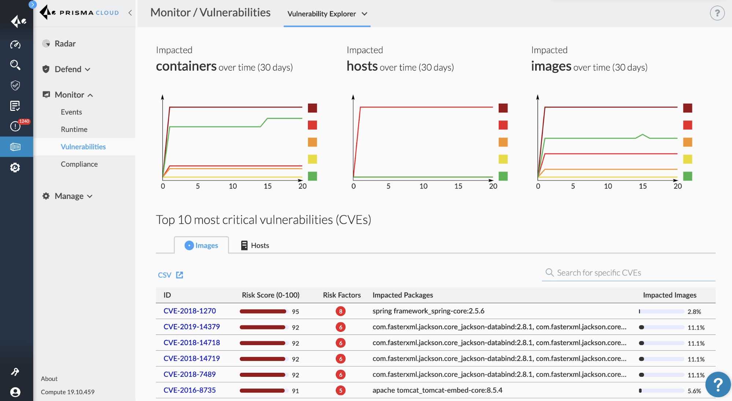Screen dimensions: 732x401
Task: Click risk score bar for CVE-2018-1270
Action: (264, 311)
